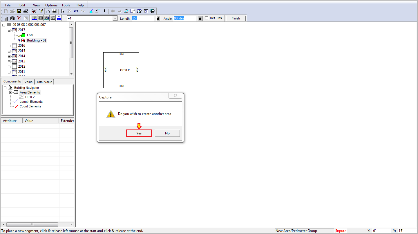Screen dimensions: 418x234
Task: Click the red X delete icon in second toolbar
Action: (19, 18)
